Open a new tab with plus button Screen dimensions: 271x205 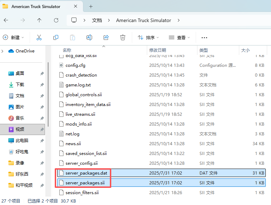[91, 7]
